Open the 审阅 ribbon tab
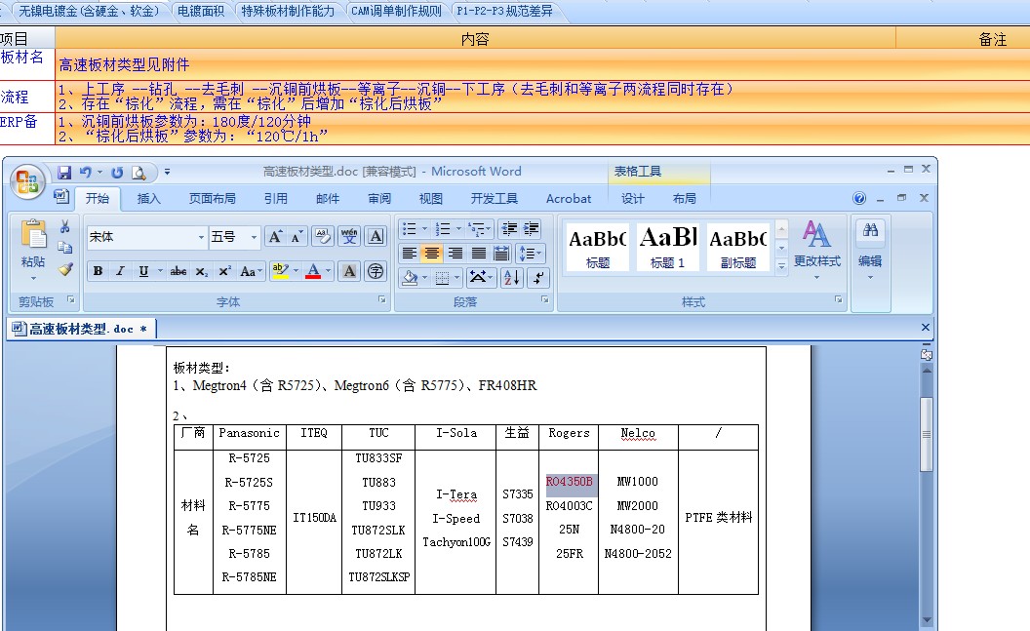This screenshot has height=631, width=1030. tap(379, 198)
